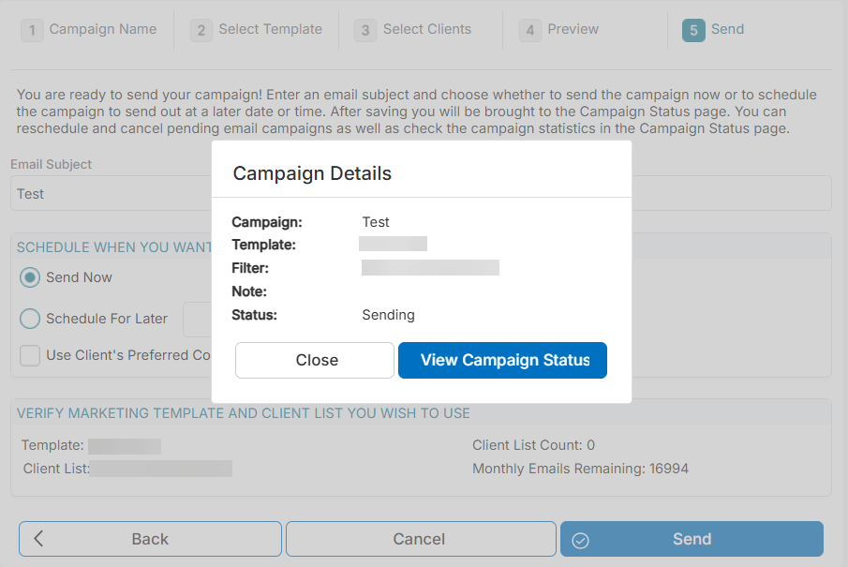The width and height of the screenshot is (848, 567).
Task: Close the Campaign Details dialog
Action: point(314,360)
